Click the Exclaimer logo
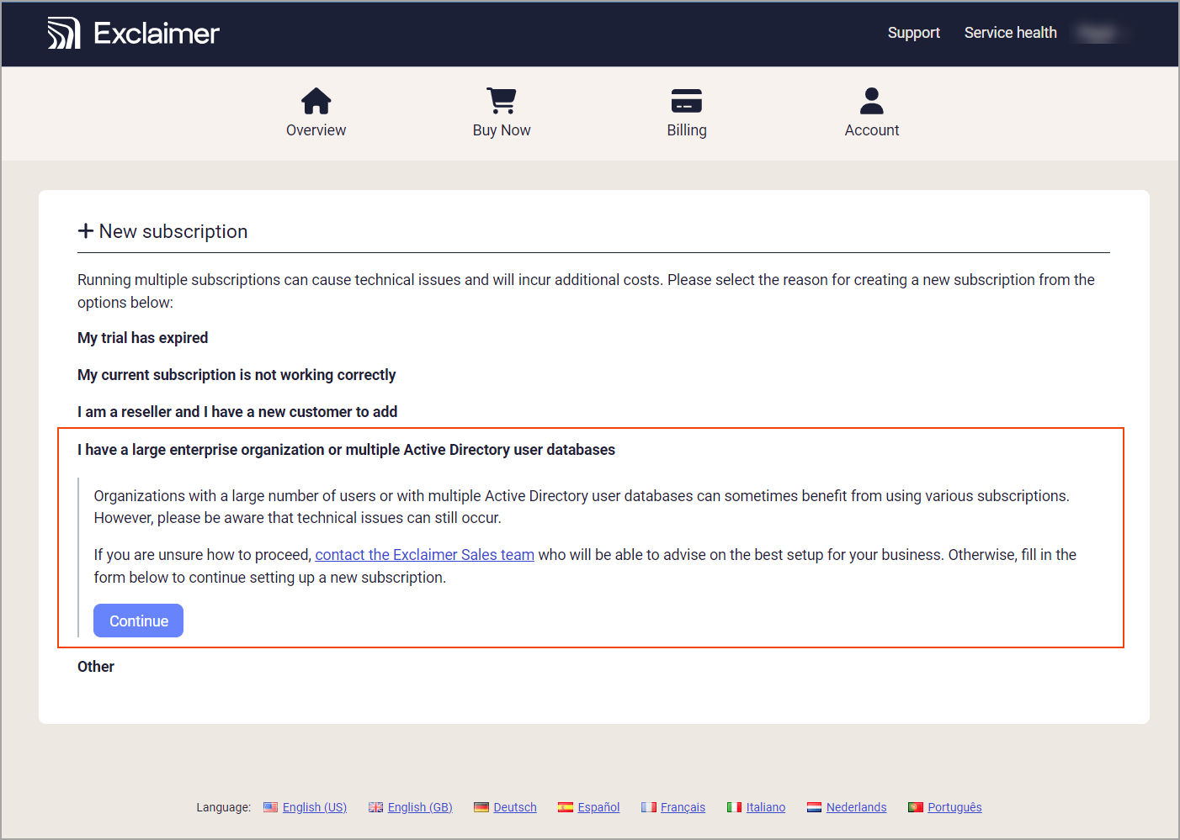 133,32
